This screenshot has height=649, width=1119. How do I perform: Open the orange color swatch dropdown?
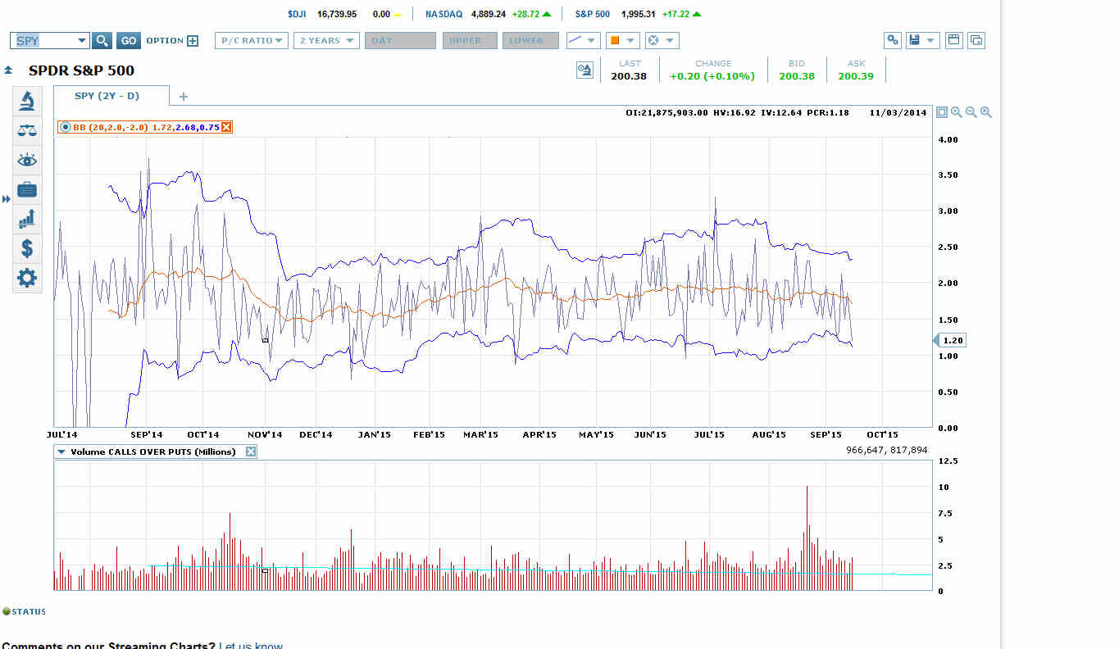coord(622,41)
